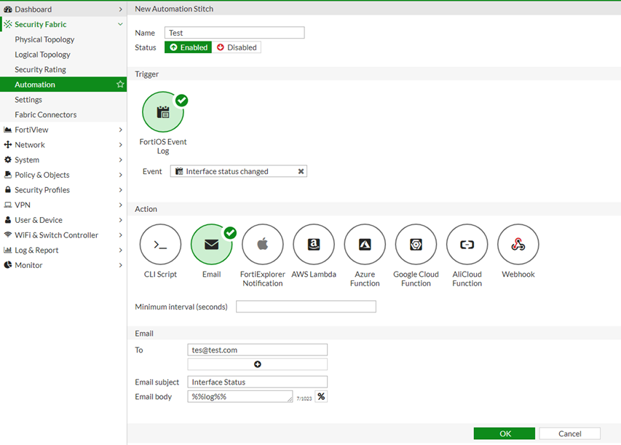Screen dimensions: 621x445
Task: Select the FortiExplorer Notification action
Action: (262, 245)
